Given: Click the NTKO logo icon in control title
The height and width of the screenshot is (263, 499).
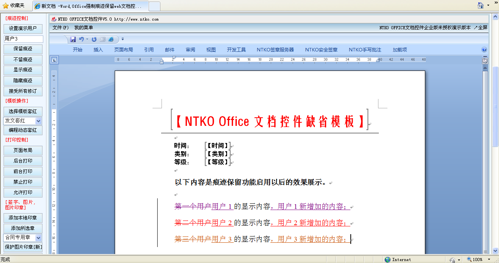Looking at the screenshot, I should [x=54, y=19].
